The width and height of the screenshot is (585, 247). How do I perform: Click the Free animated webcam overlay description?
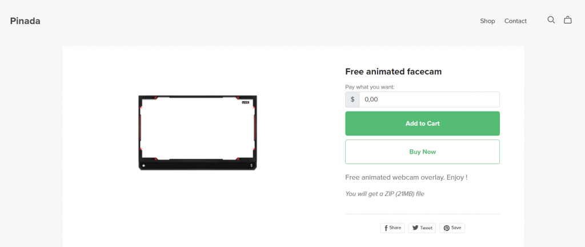click(406, 177)
